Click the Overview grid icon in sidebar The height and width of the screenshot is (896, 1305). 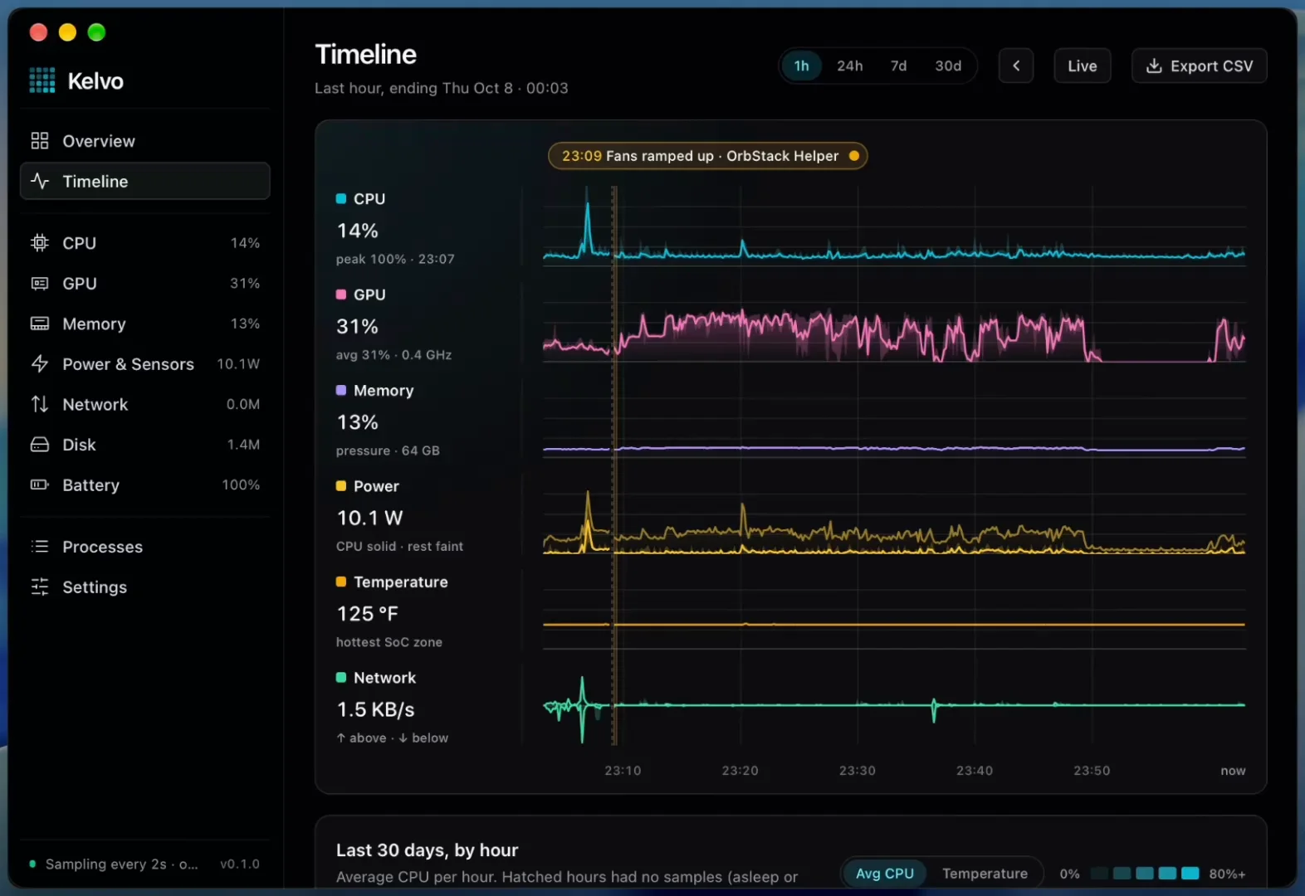tap(40, 141)
